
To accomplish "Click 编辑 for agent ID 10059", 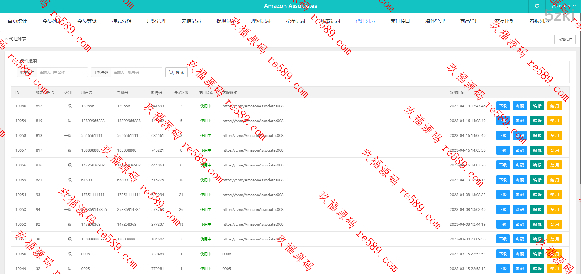I will coord(537,121).
